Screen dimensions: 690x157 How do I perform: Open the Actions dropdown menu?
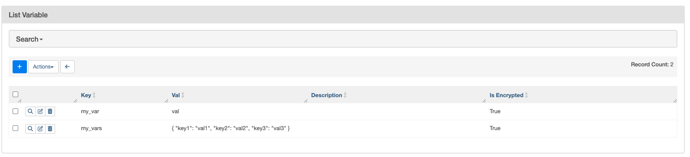click(43, 67)
